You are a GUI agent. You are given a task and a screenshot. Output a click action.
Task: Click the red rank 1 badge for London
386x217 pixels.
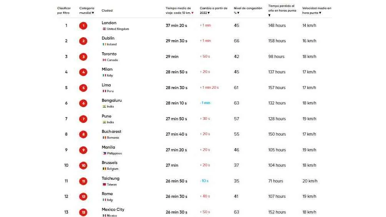tap(83, 26)
